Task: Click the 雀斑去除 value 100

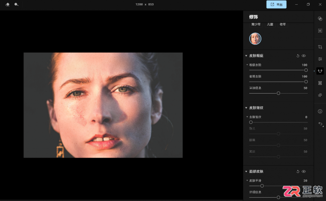Action: (304, 76)
